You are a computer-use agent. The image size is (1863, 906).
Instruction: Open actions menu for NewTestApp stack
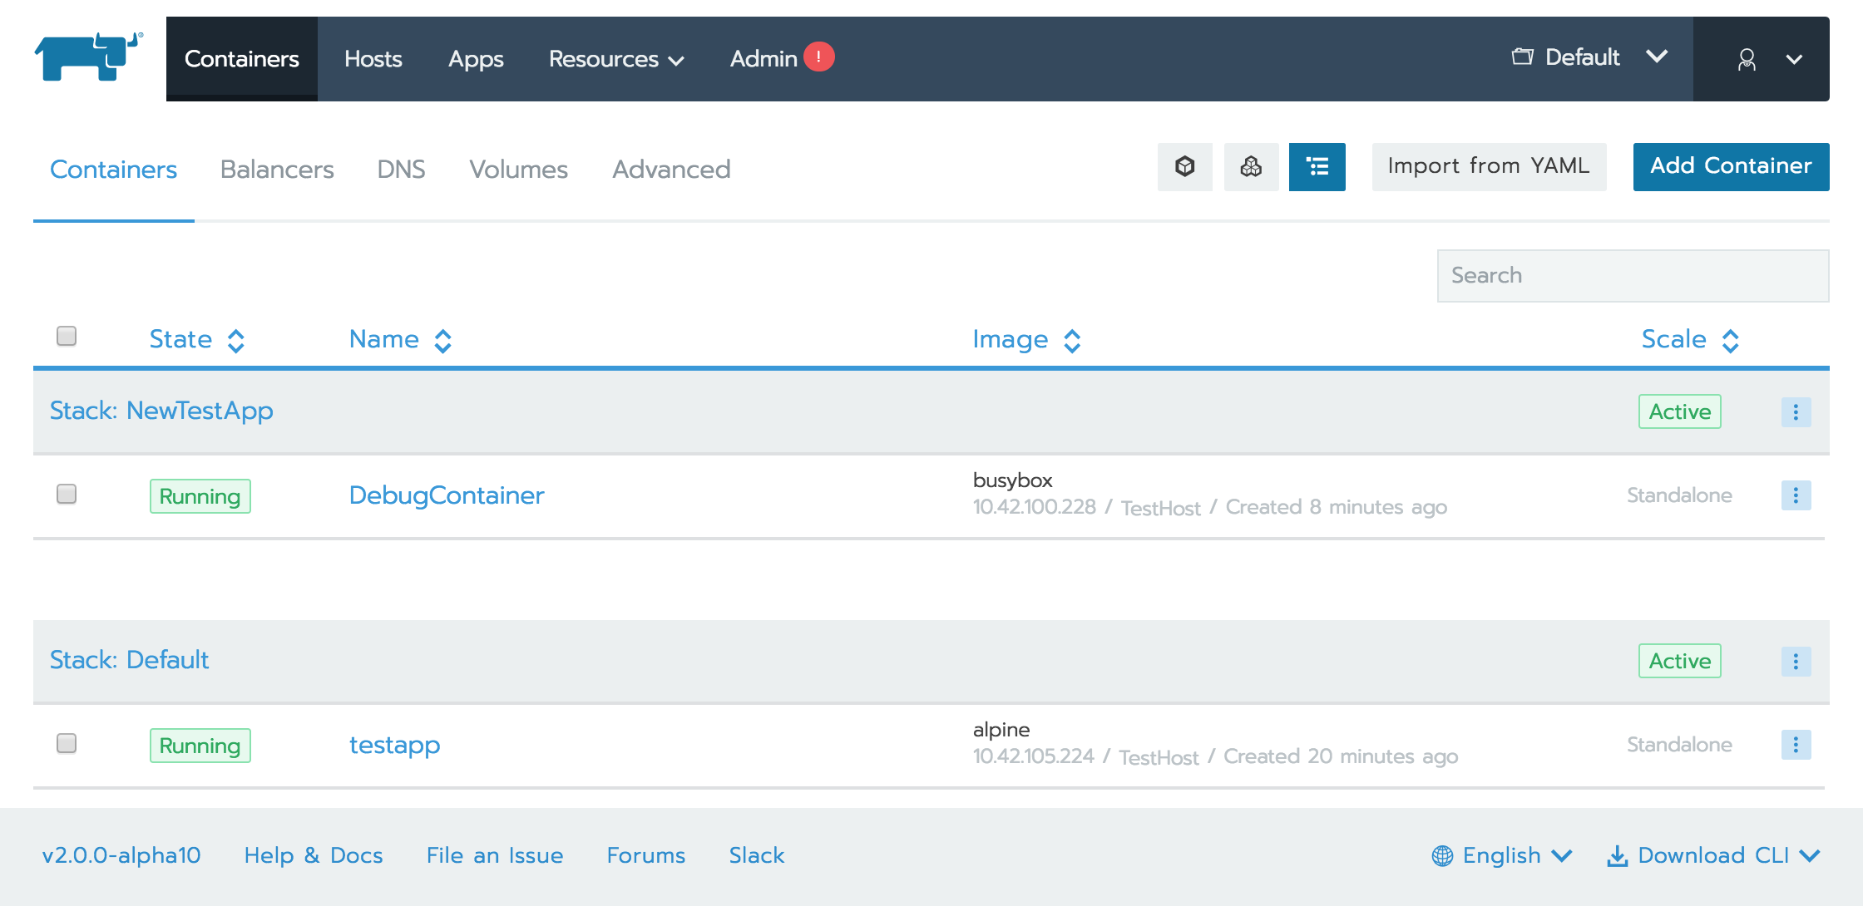point(1796,412)
